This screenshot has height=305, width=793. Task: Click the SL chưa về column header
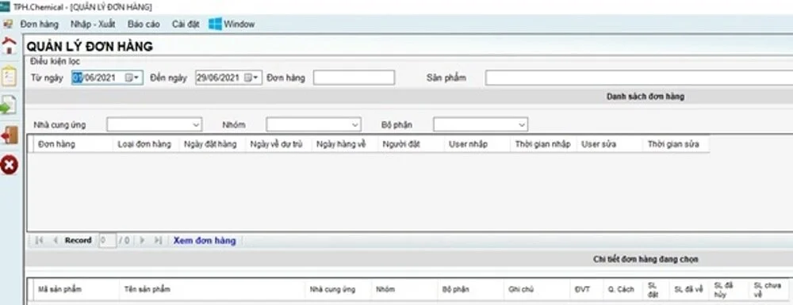coord(768,289)
